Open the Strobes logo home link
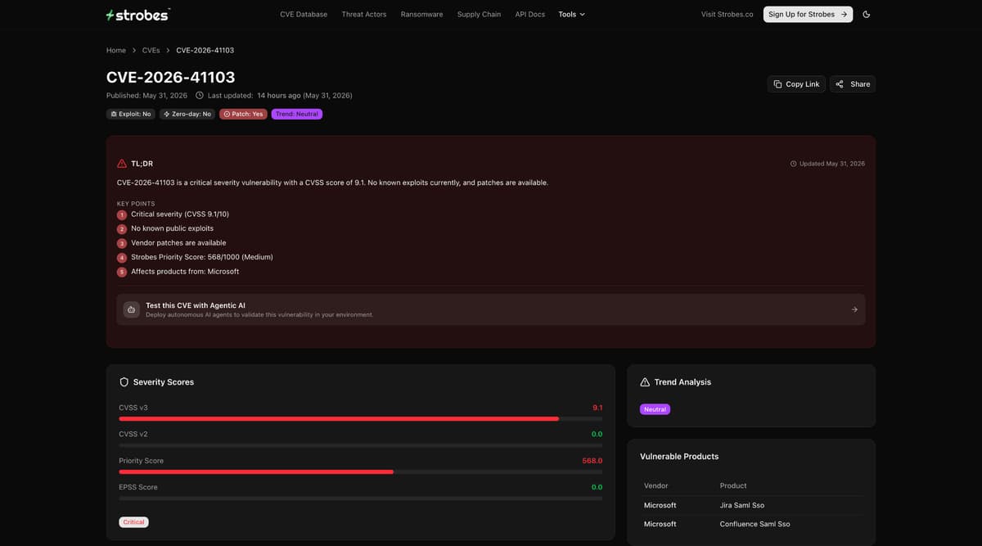This screenshot has height=546, width=982. (137, 15)
